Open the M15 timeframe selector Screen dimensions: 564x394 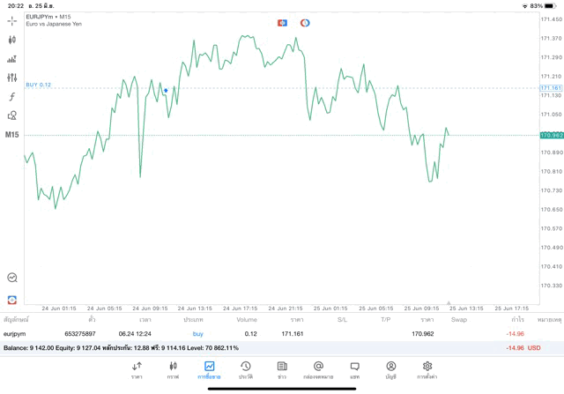(12, 135)
